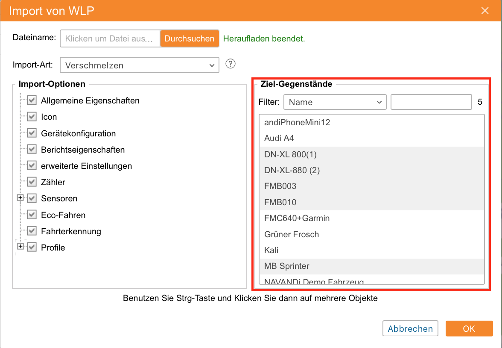502x348 pixels.
Task: Click the Abbrechen button
Action: [410, 329]
